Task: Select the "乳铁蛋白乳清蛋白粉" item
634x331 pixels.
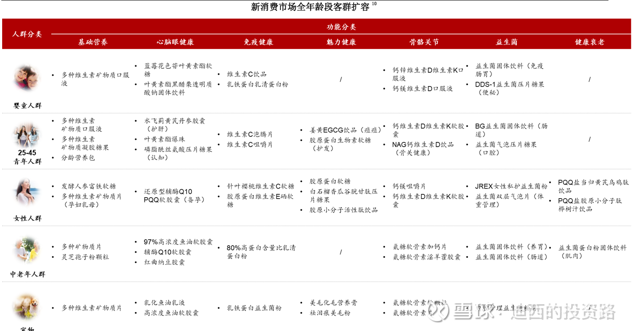Action: 257,84
